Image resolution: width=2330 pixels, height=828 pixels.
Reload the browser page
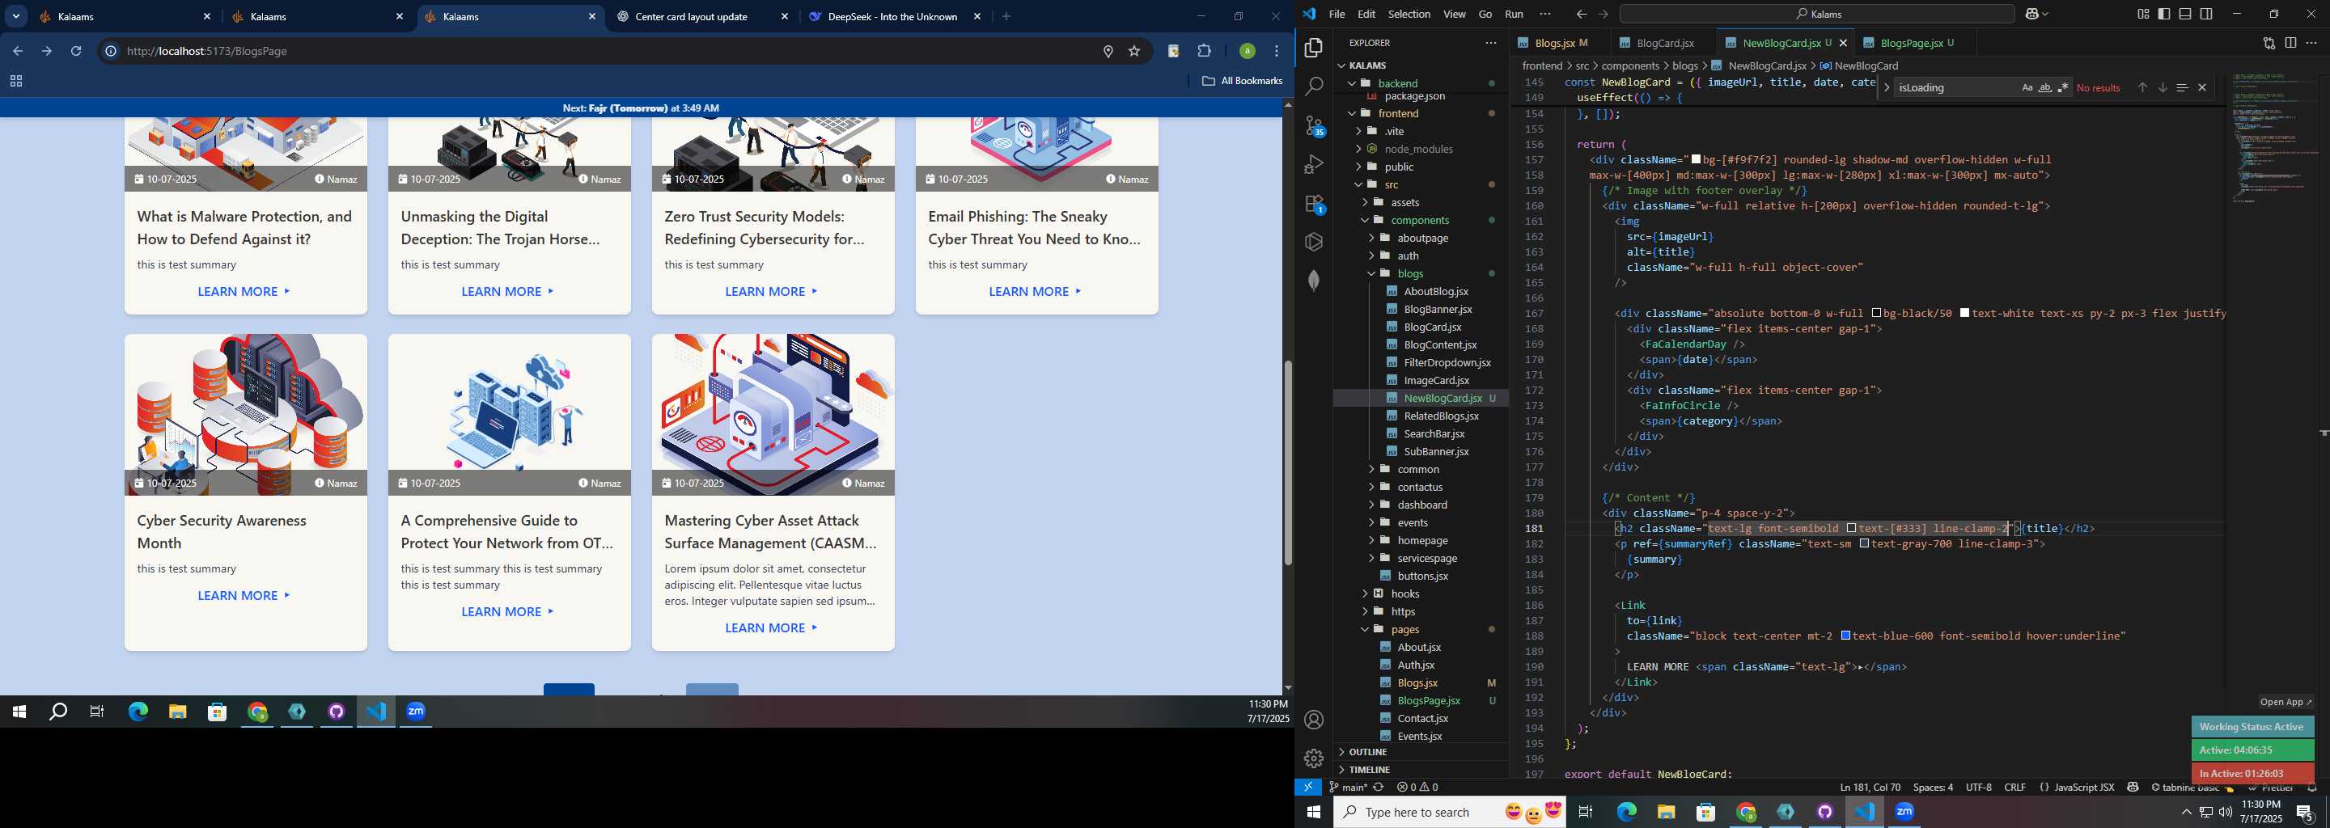pos(76,51)
